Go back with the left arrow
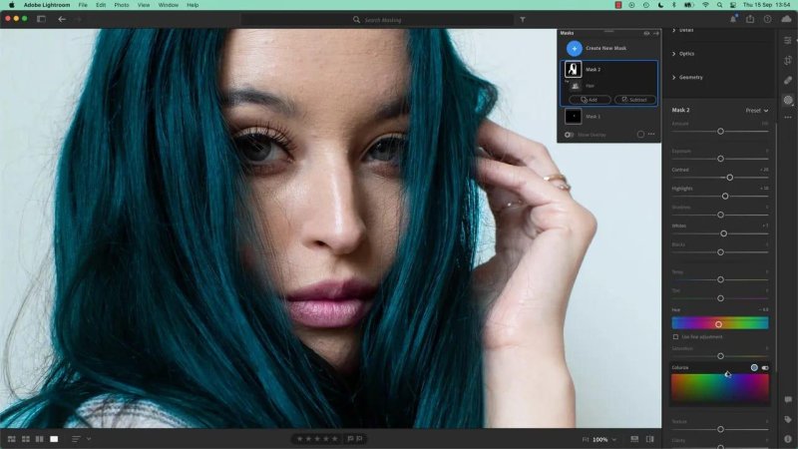 (x=62, y=19)
